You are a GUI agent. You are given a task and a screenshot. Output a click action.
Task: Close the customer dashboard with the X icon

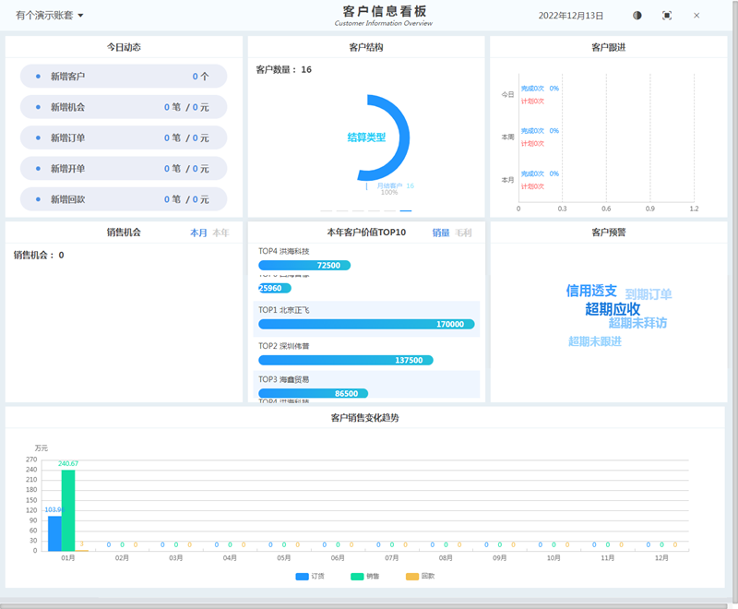coord(696,16)
